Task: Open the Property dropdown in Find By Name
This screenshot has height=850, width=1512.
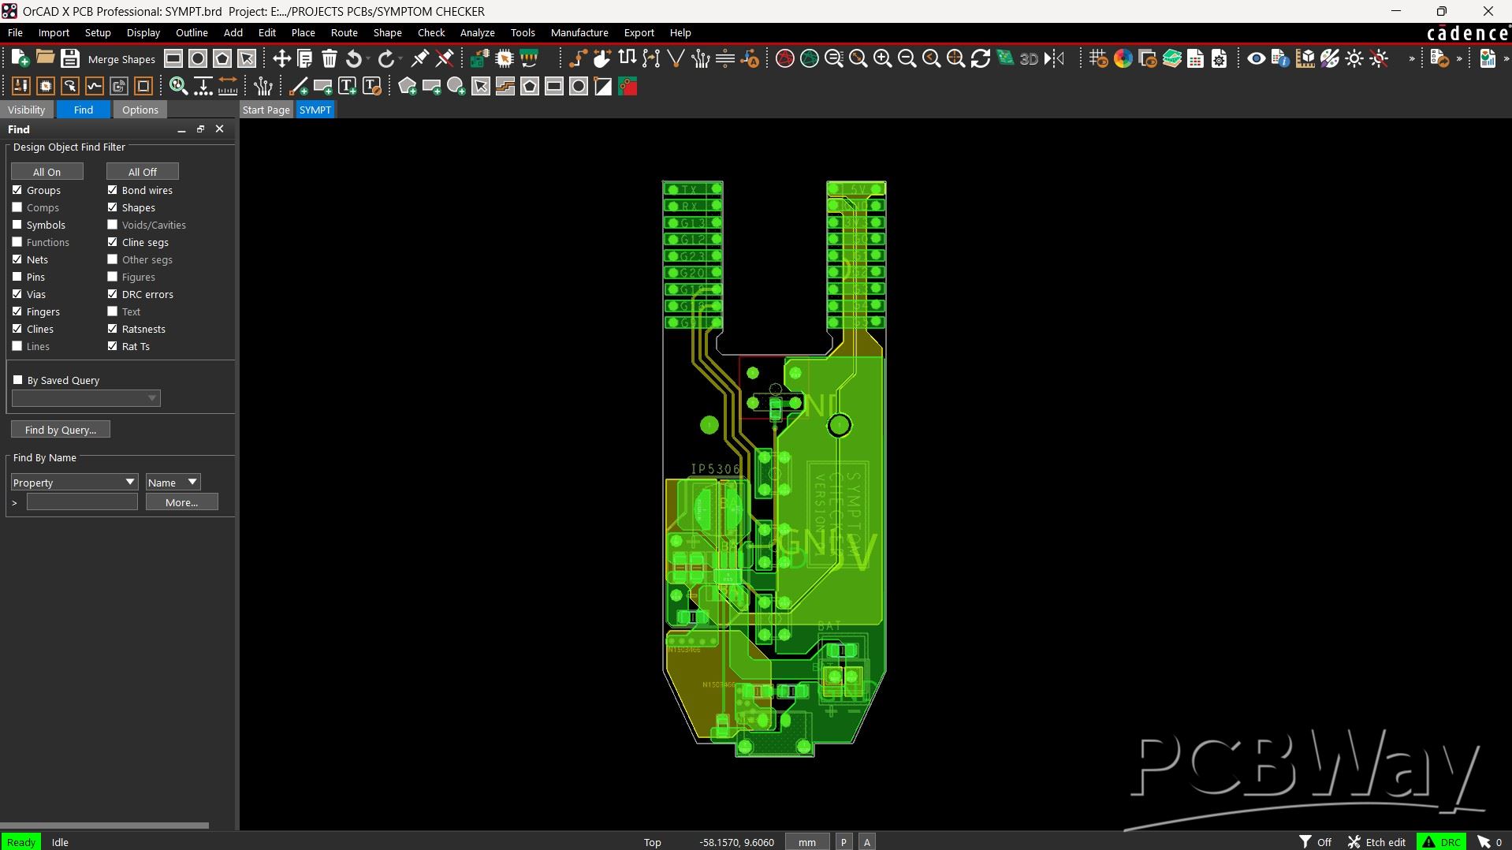Action: pos(74,482)
